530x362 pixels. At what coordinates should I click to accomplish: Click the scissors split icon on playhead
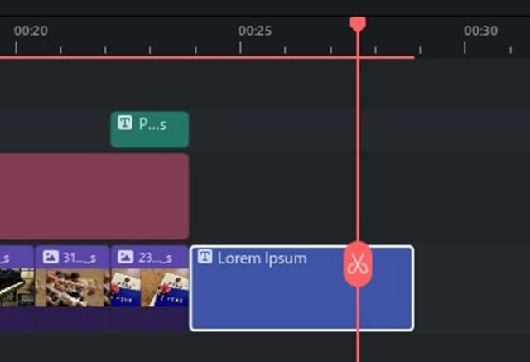click(x=358, y=265)
